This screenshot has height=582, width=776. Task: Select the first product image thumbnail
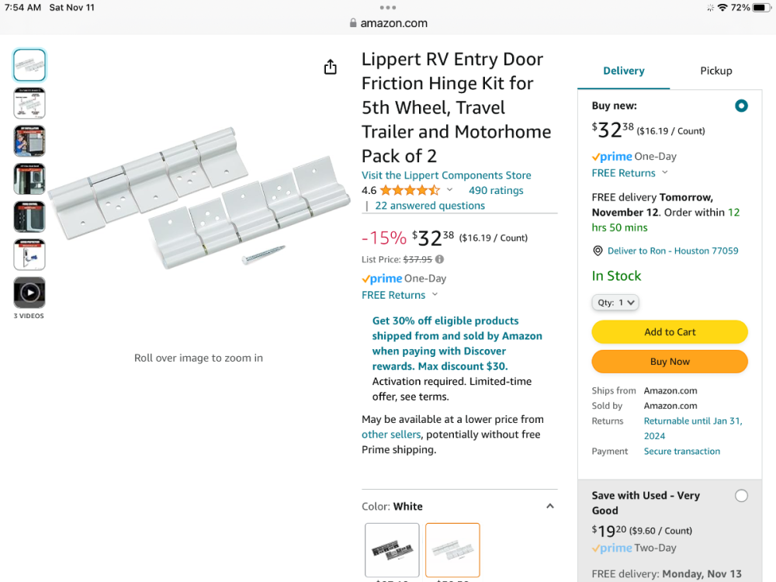(x=29, y=65)
